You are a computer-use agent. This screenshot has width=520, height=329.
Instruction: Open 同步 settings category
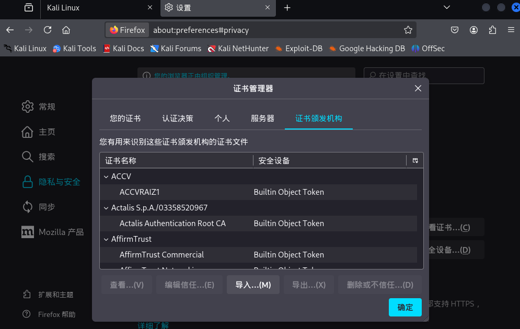click(x=39, y=207)
